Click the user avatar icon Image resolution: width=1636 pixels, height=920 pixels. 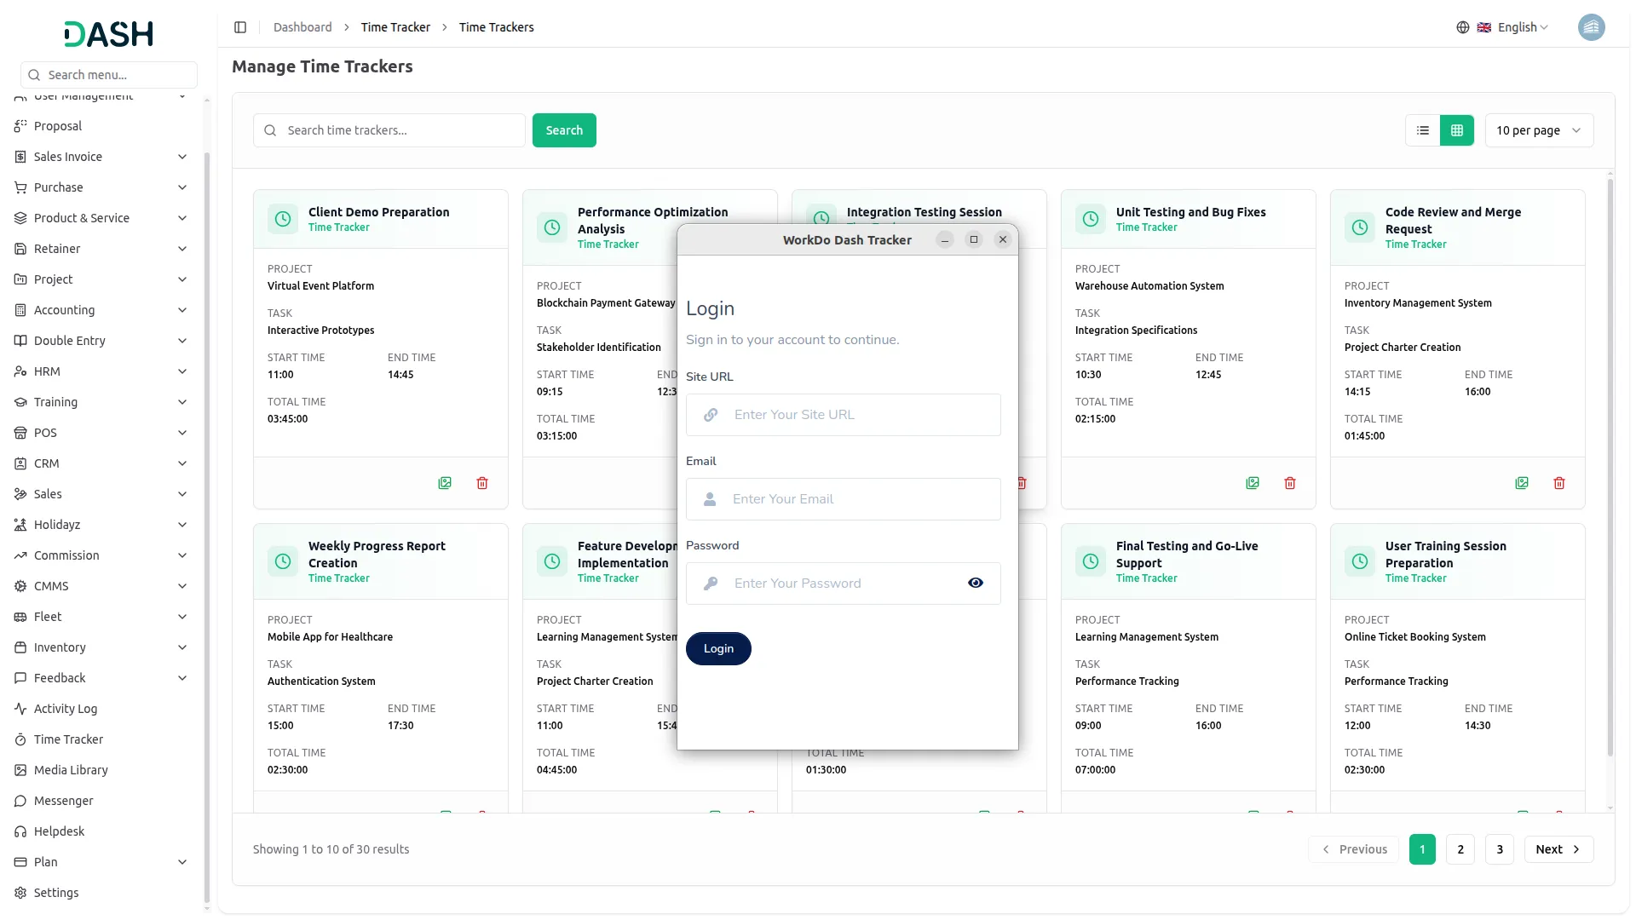pyautogui.click(x=1591, y=27)
